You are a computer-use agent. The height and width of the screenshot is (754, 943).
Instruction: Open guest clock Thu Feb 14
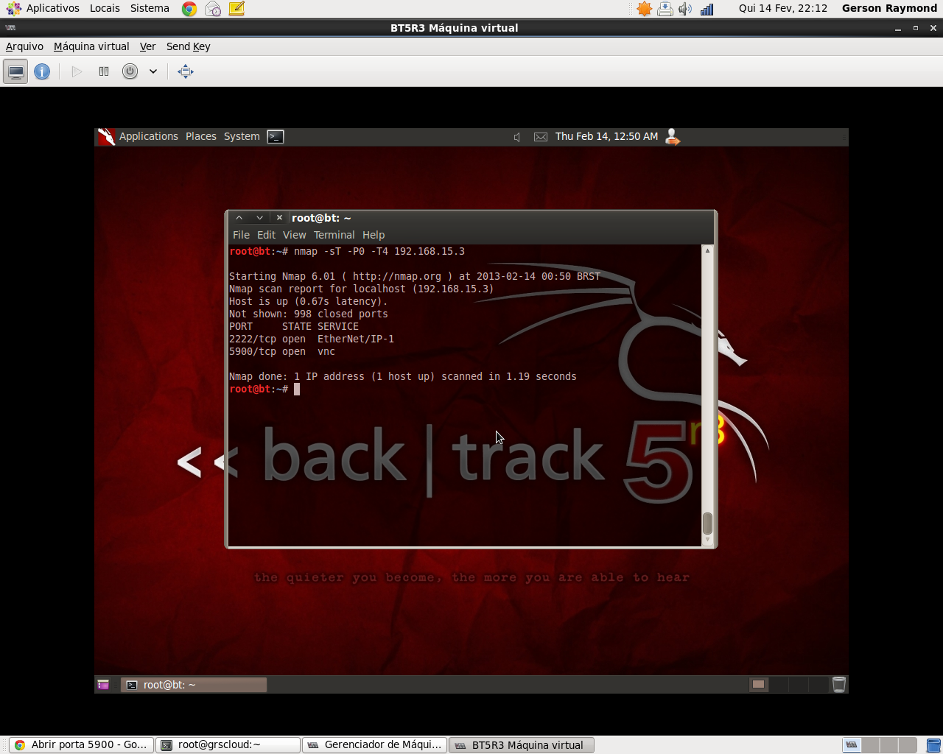(606, 136)
